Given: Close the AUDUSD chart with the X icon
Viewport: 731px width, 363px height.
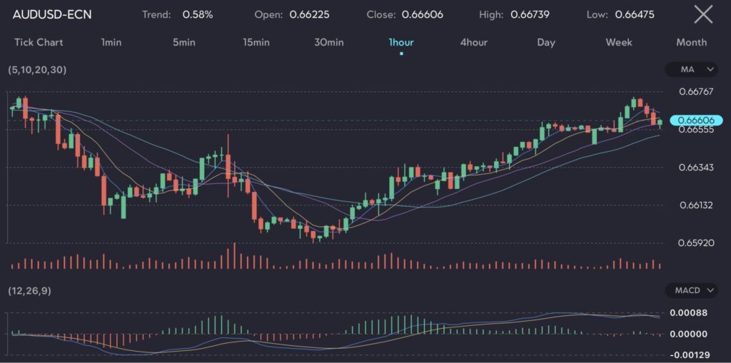Looking at the screenshot, I should tap(703, 14).
